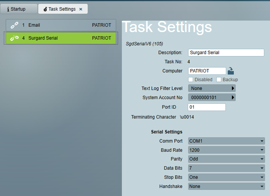
Task: Click the broken link icon on Surgard Serial
Action: [x=14, y=38]
